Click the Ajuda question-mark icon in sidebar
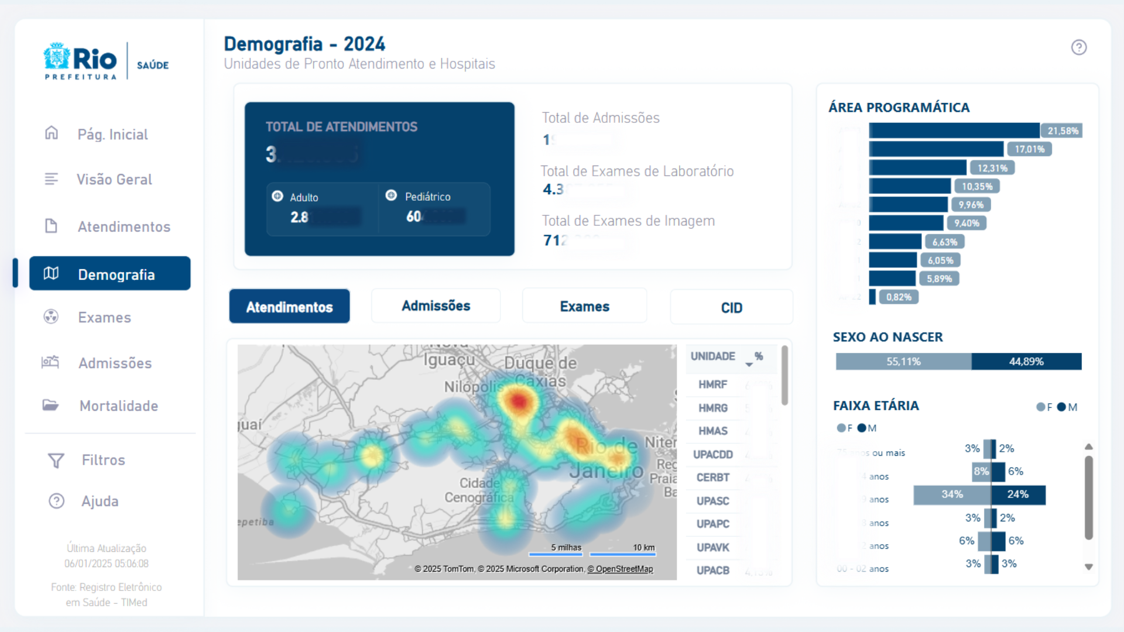Screen dimensions: 1124x632 coord(56,501)
